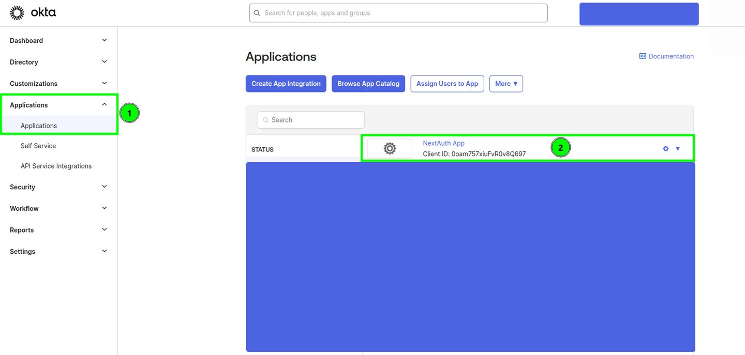
Task: Open the More dropdown
Action: point(505,83)
